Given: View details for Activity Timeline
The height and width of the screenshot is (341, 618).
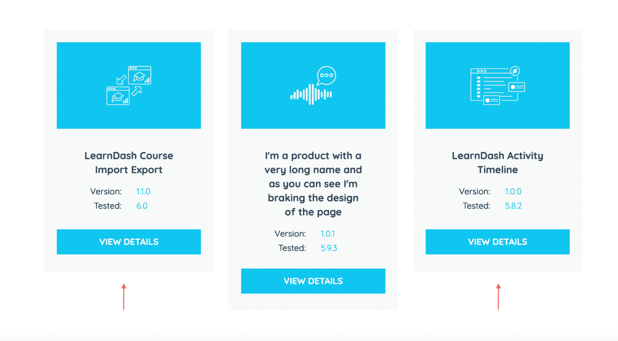Looking at the screenshot, I should point(498,242).
